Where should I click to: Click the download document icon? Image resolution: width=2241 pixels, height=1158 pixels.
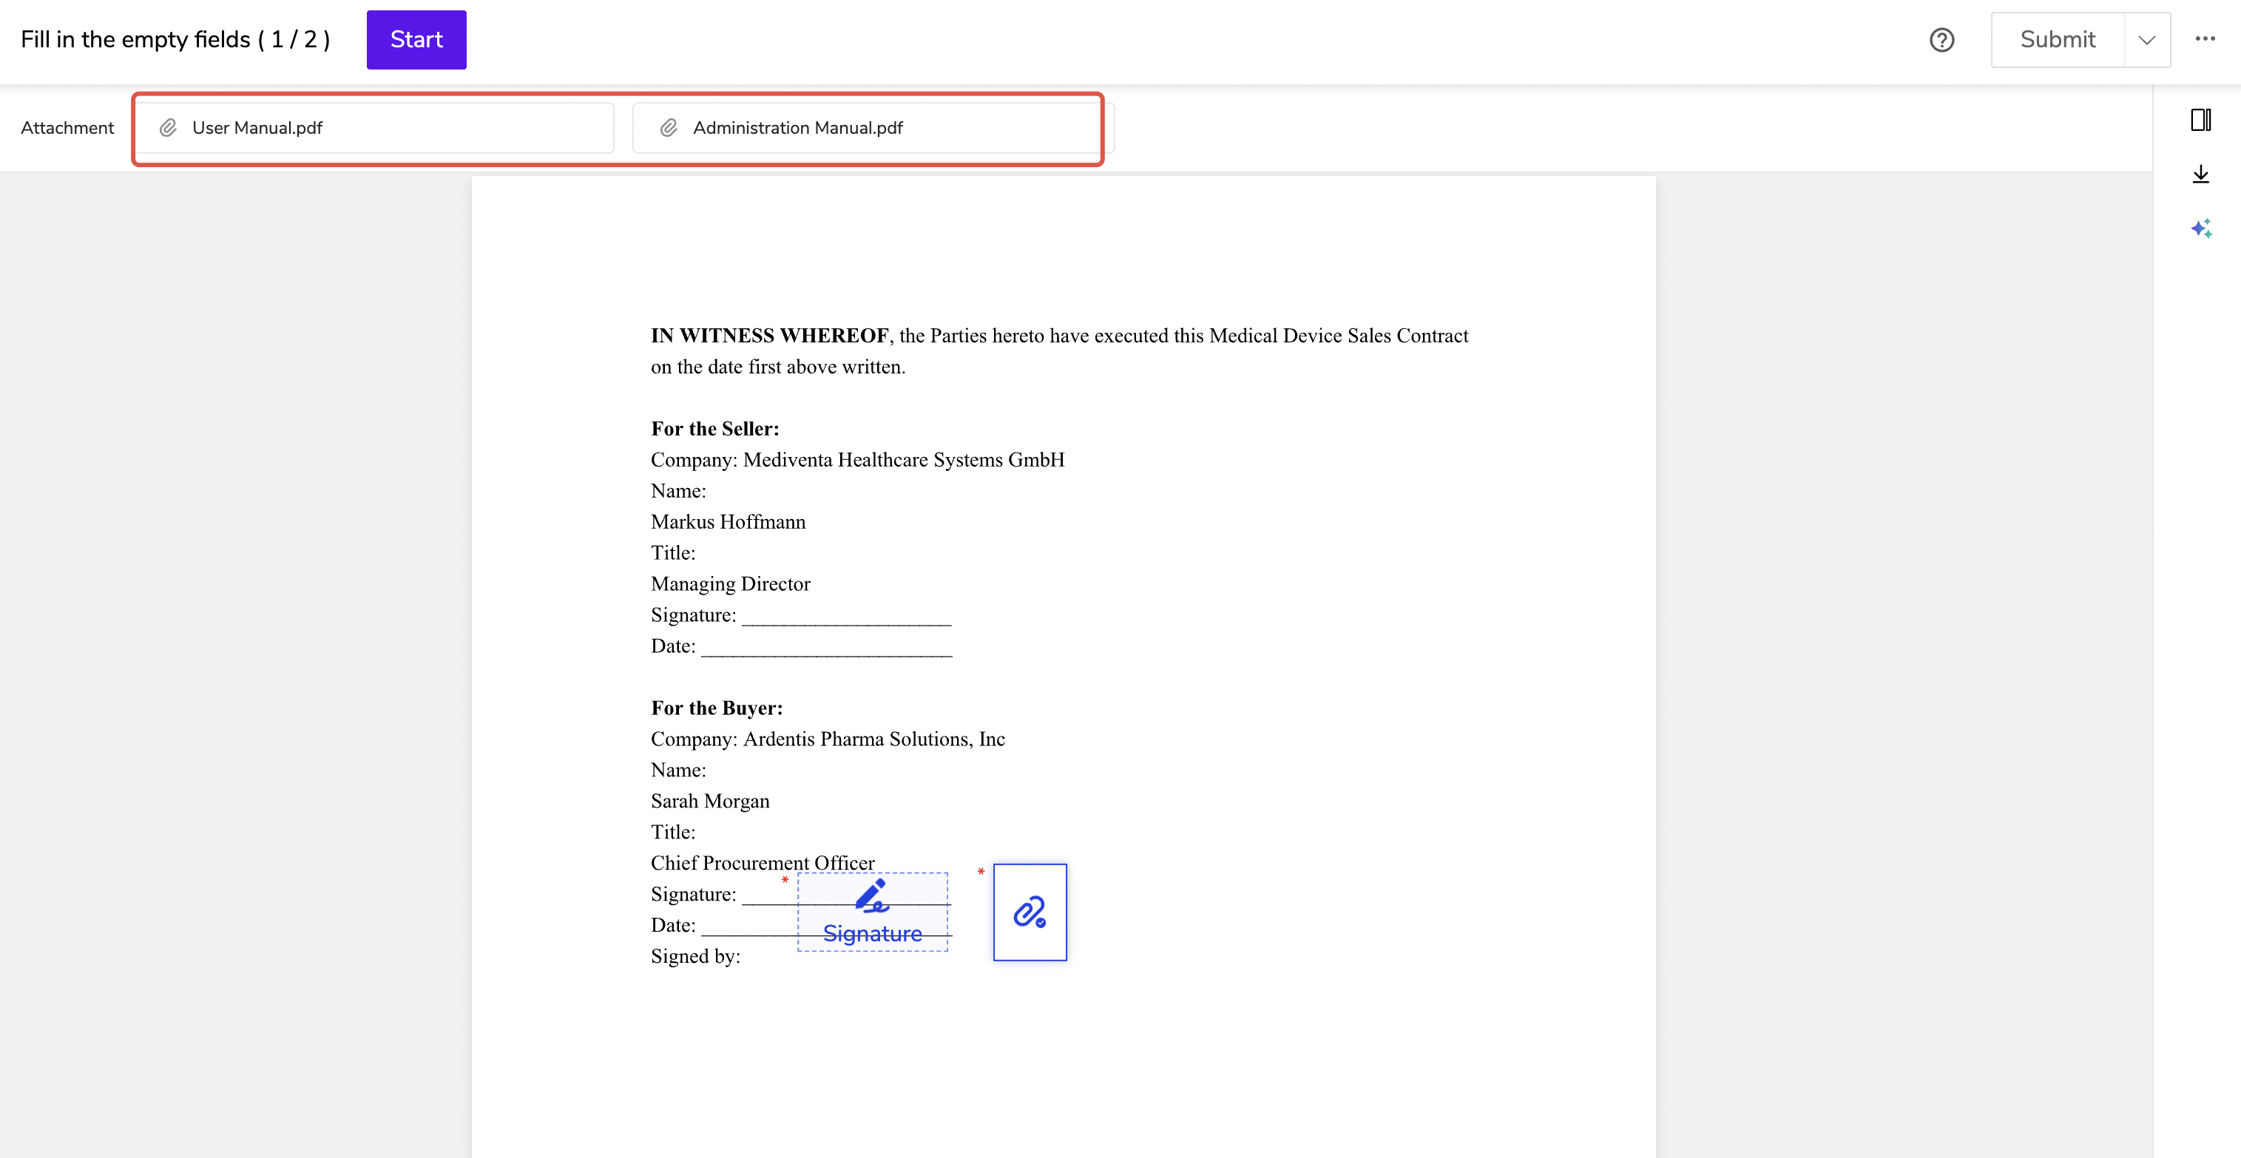pyautogui.click(x=2200, y=175)
